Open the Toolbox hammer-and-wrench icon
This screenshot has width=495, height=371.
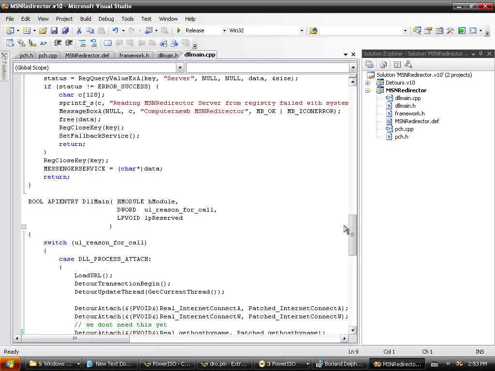(x=450, y=30)
